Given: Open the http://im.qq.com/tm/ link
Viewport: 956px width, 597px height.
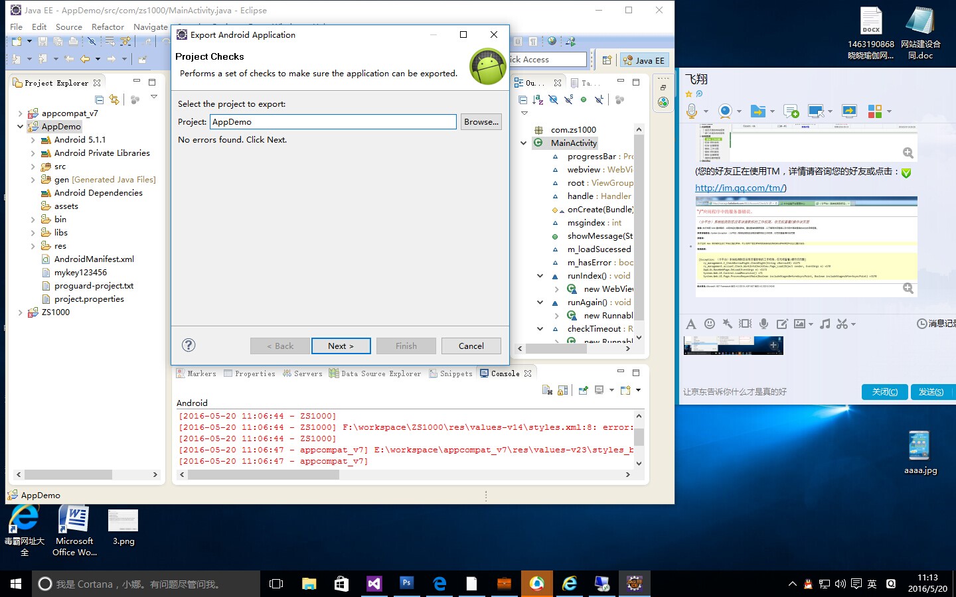Looking at the screenshot, I should pos(741,188).
